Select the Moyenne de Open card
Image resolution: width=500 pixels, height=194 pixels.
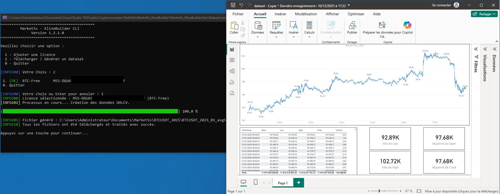click(x=444, y=139)
